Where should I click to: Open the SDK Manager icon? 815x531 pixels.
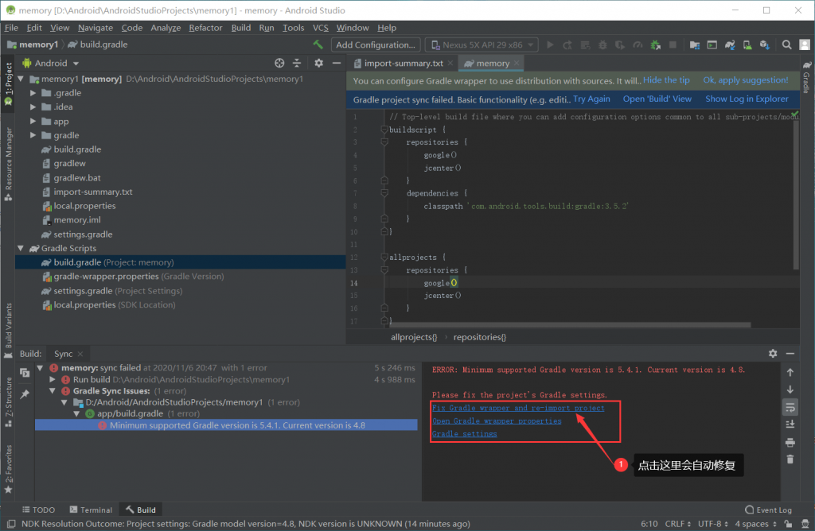coord(764,45)
